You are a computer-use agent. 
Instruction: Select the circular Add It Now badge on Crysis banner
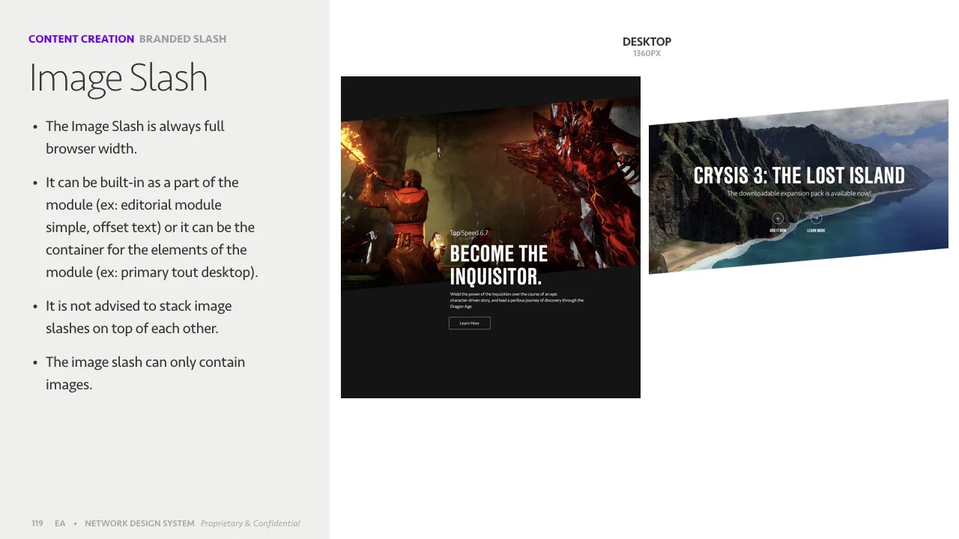pos(778,218)
